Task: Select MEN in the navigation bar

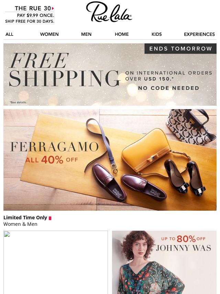Action: [86, 34]
